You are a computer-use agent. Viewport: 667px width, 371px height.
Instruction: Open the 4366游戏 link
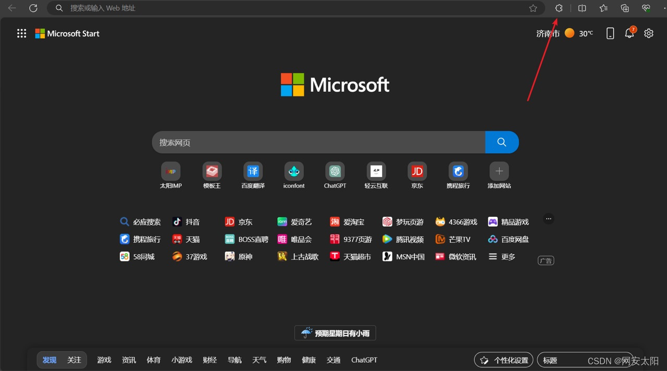(456, 222)
